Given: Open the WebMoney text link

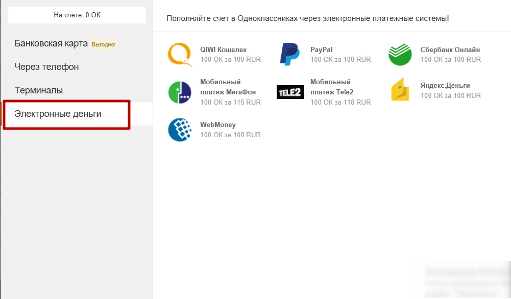Looking at the screenshot, I should 218,125.
